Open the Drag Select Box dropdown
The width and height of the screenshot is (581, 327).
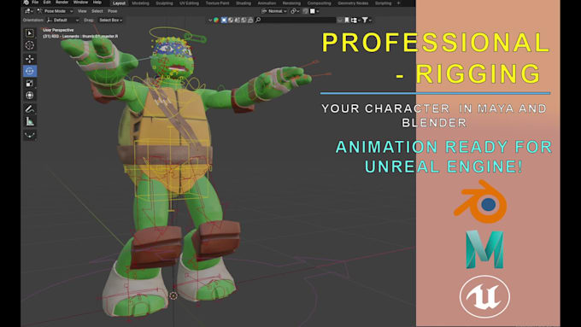(x=110, y=20)
